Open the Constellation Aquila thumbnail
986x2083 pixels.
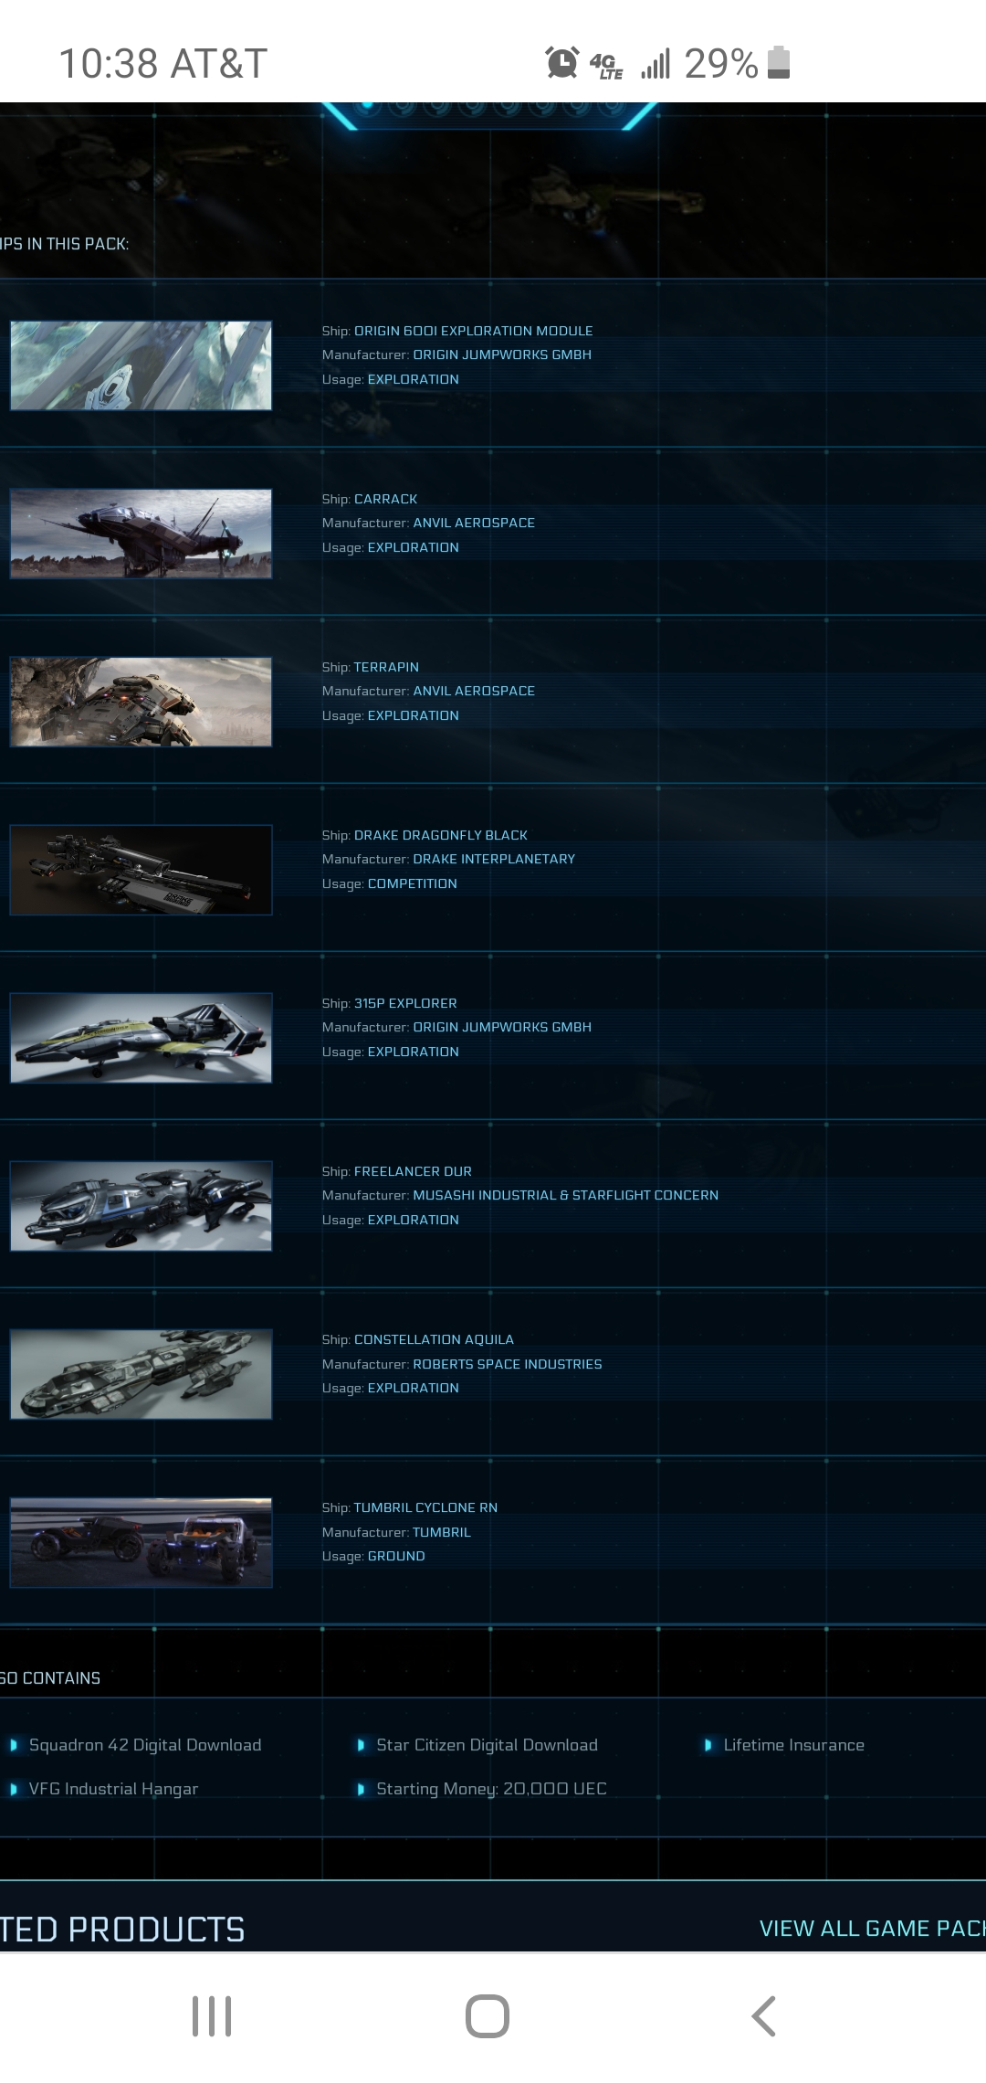[x=141, y=1374]
